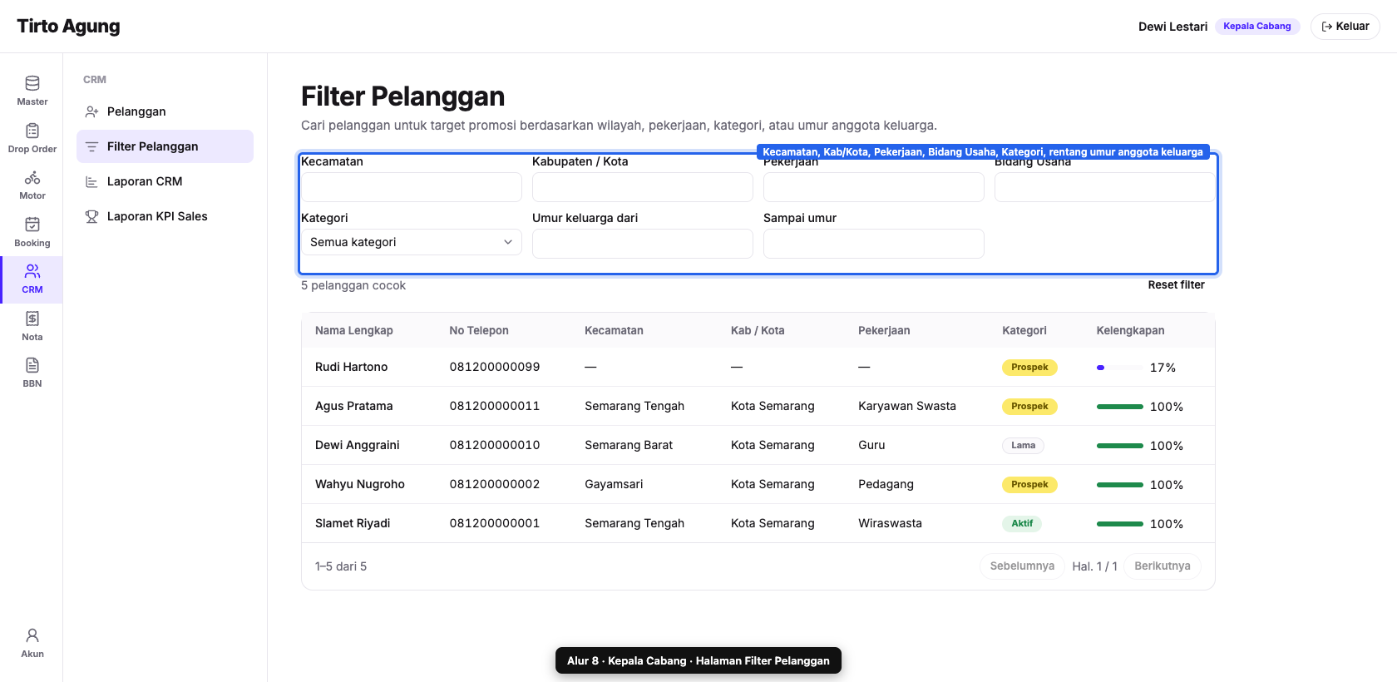1397x682 pixels.
Task: Focus the Bidang Usaha input field
Action: pyautogui.click(x=1105, y=187)
